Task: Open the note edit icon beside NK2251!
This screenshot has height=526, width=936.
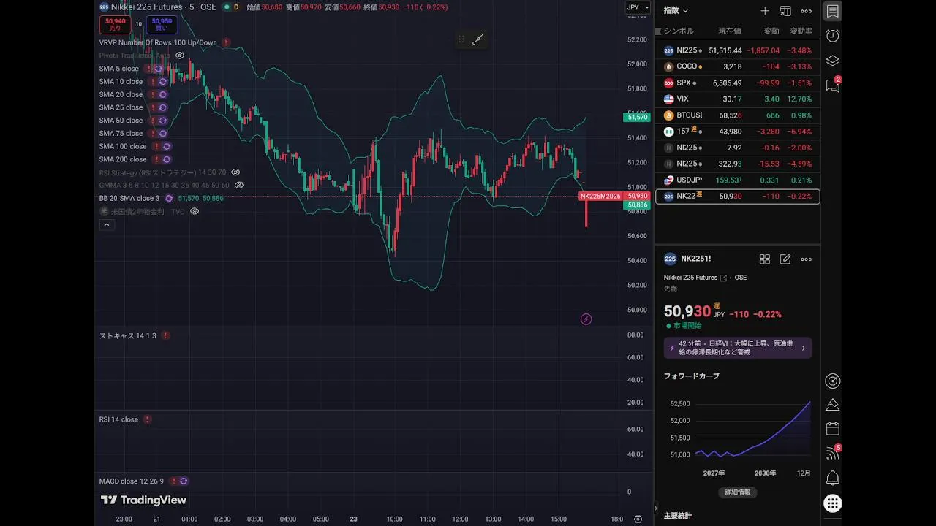Action: tap(785, 259)
